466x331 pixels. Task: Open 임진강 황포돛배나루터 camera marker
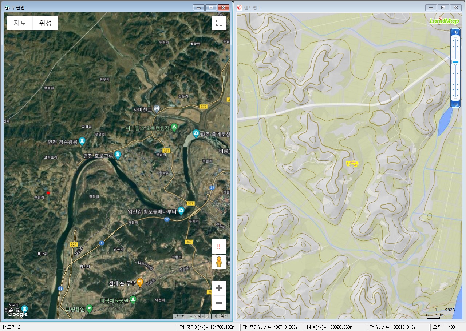181,211
